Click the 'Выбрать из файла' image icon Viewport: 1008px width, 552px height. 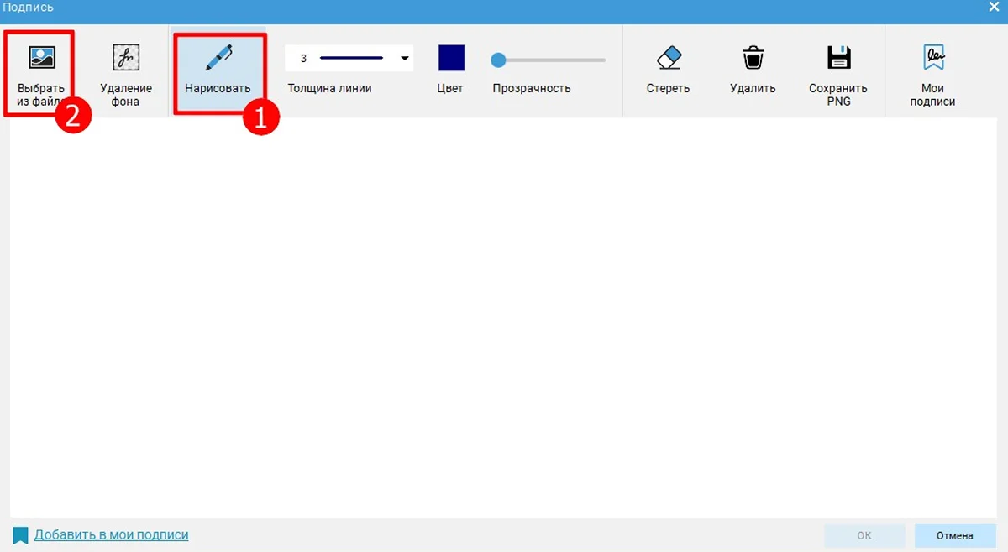tap(41, 57)
